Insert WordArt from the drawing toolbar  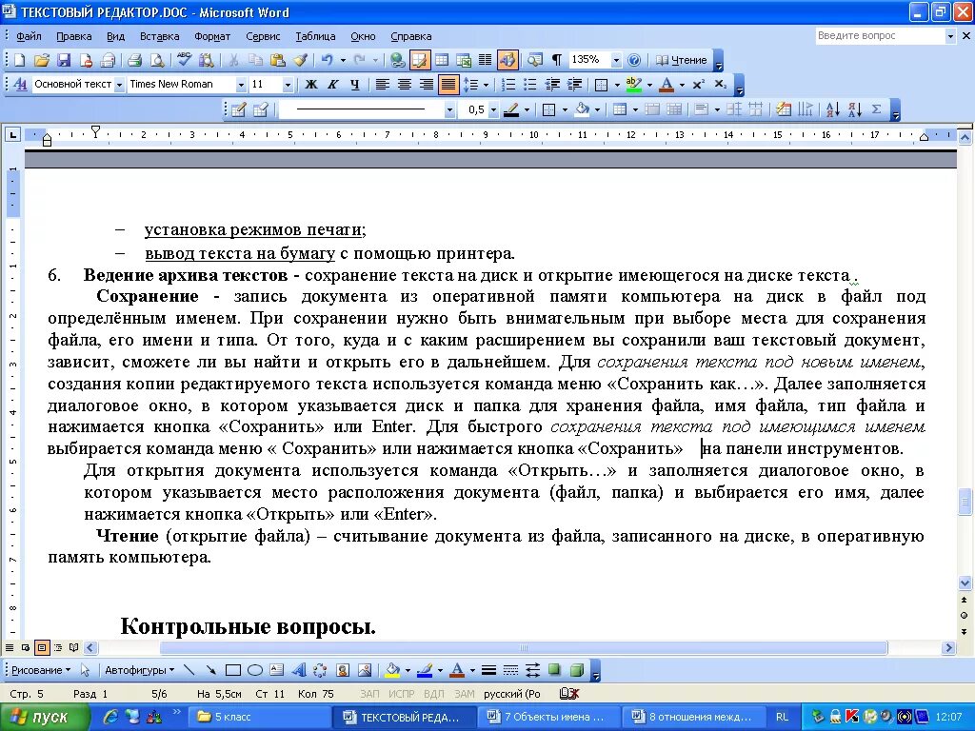point(299,670)
